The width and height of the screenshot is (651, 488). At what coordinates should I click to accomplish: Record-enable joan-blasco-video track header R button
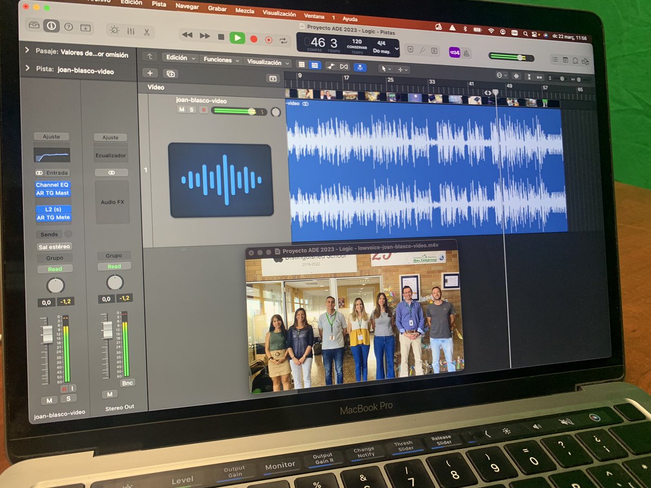point(203,110)
